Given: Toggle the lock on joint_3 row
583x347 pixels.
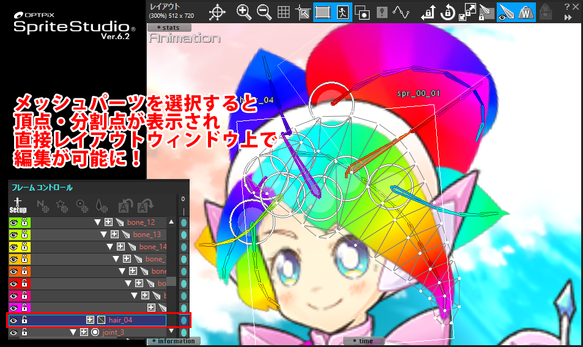Looking at the screenshot, I should [24, 332].
